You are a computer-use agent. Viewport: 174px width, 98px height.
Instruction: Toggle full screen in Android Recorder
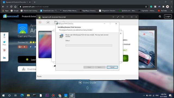(x=118, y=17)
